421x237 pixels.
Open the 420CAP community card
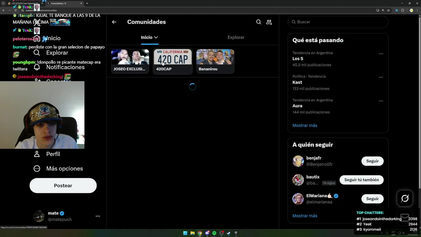[173, 61]
